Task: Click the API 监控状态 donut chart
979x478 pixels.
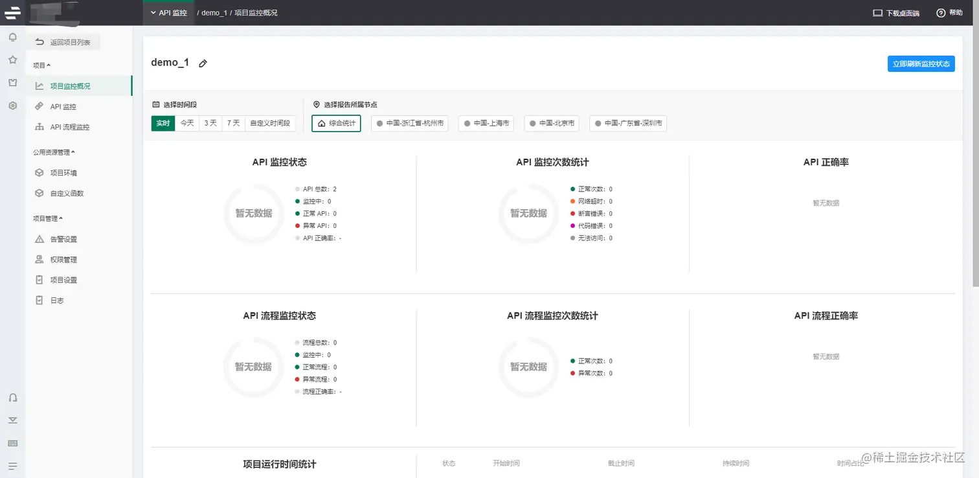Action: tap(254, 213)
